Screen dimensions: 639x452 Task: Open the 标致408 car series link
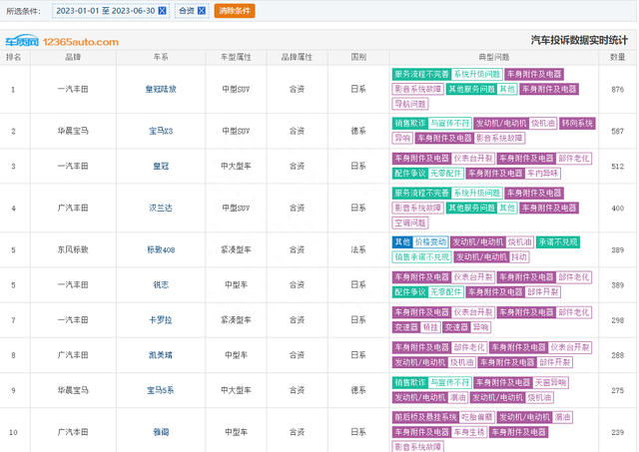(161, 249)
